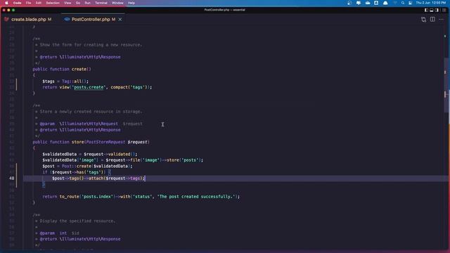Viewport: 450px width, 253px height.
Task: Click '@param int $id' docblock line
Action: tap(59, 233)
